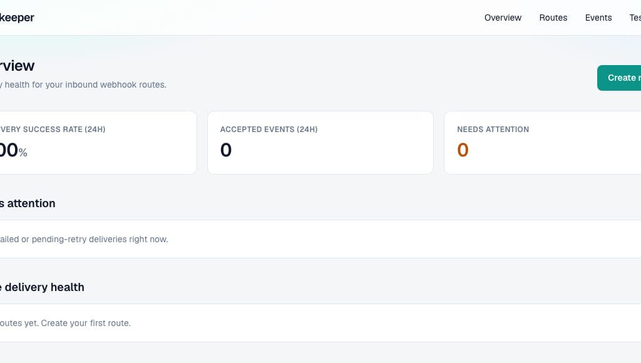Screen dimensions: 641x363
Task: Open the Events nav item
Action: pyautogui.click(x=598, y=18)
